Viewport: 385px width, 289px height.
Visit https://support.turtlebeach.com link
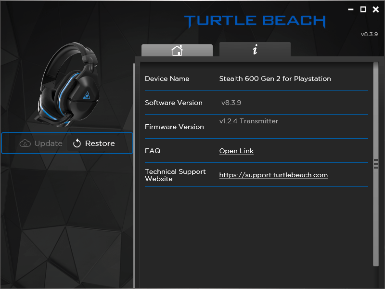point(273,175)
